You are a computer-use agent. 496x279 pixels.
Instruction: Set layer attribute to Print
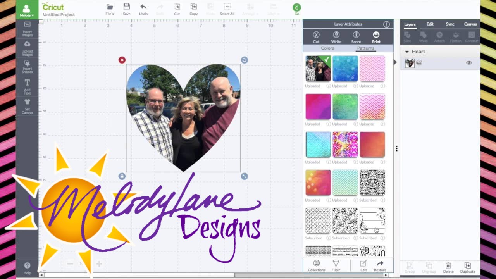coord(376,38)
